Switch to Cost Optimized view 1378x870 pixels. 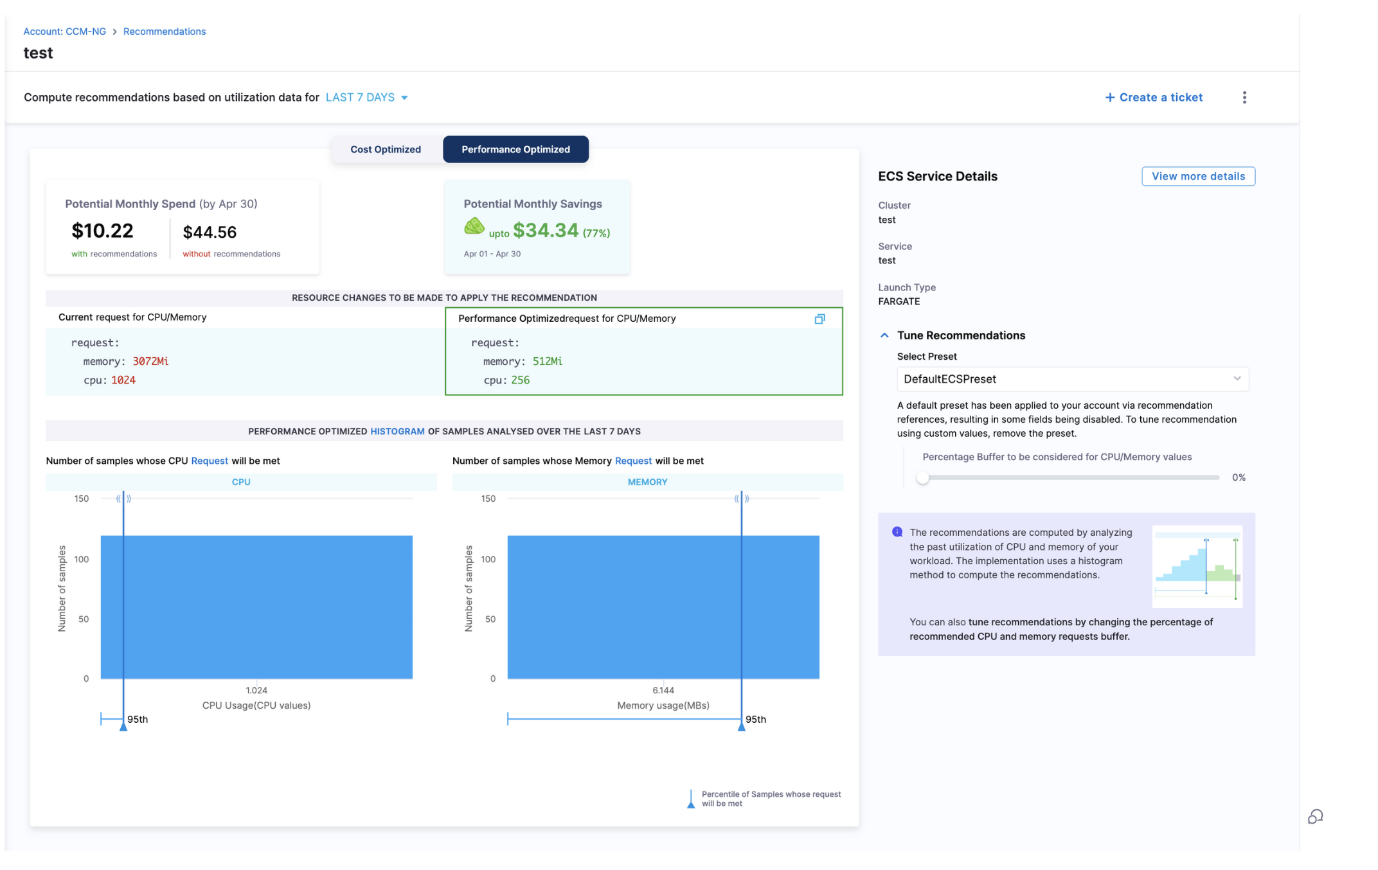pos(386,150)
